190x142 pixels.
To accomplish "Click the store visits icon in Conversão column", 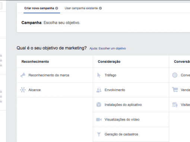I will point(175,105).
